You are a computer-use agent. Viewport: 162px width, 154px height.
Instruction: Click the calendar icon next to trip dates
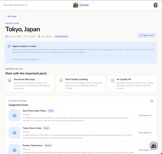[6, 37]
